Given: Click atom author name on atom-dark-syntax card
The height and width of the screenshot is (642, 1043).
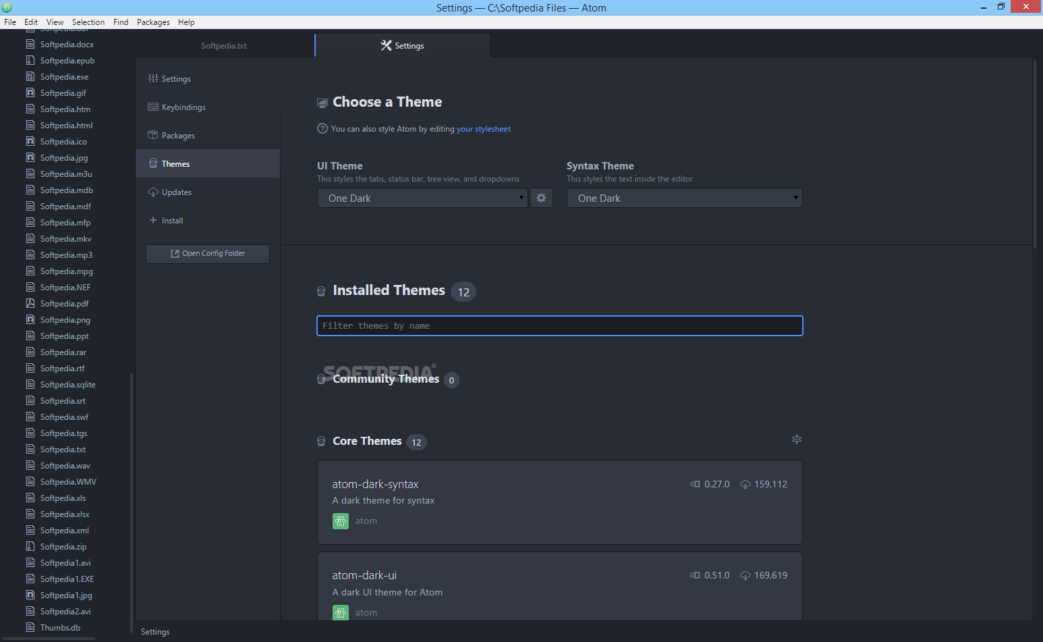Looking at the screenshot, I should pos(366,521).
